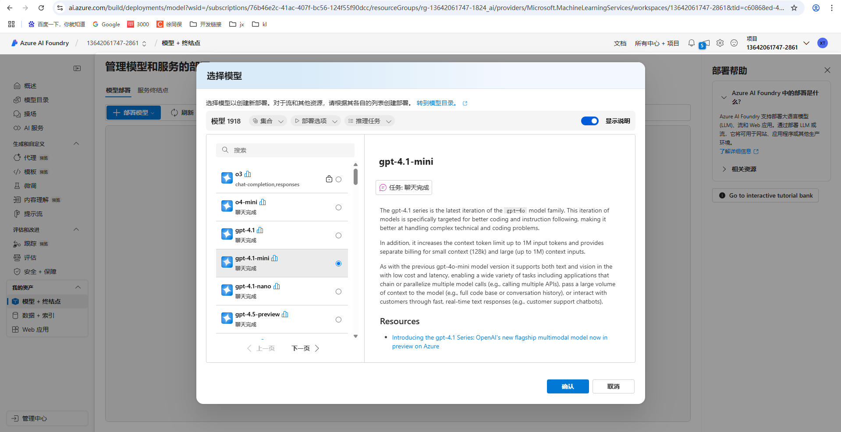Collapse the 我的资产 sidebar section
The height and width of the screenshot is (432, 841).
point(78,287)
